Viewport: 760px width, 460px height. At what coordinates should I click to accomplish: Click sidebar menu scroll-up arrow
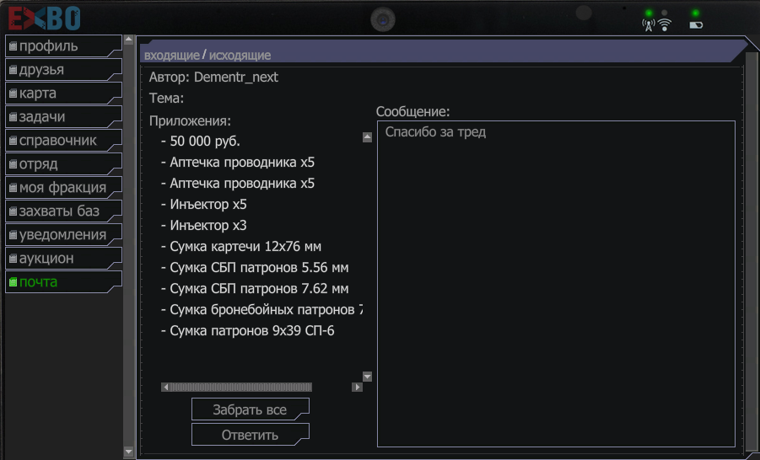128,39
